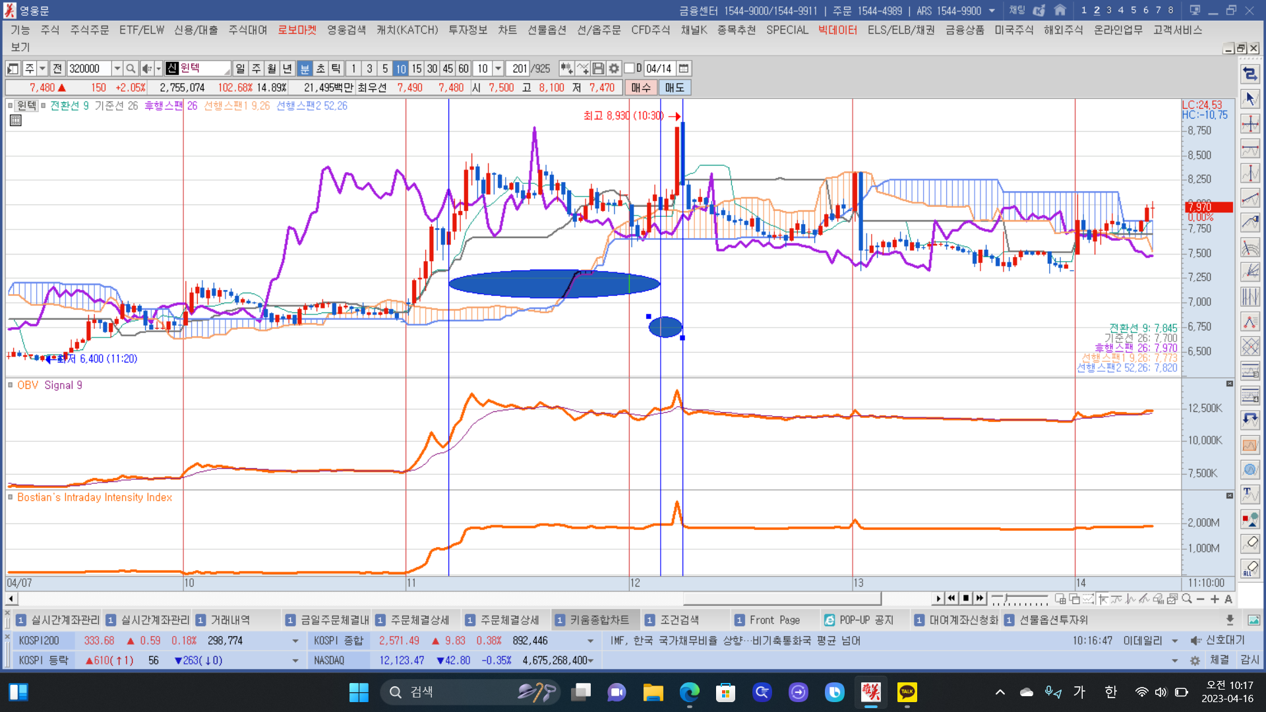The height and width of the screenshot is (712, 1266).
Task: Click the chart zoom magnifier icon
Action: (x=1187, y=599)
